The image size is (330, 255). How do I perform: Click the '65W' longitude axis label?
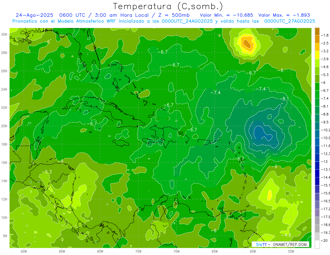point(215,251)
